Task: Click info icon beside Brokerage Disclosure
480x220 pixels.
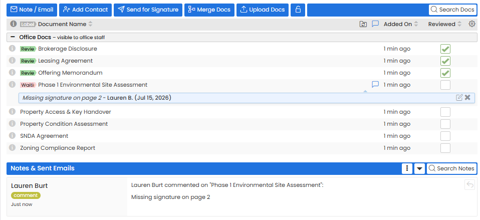Action: tap(12, 48)
